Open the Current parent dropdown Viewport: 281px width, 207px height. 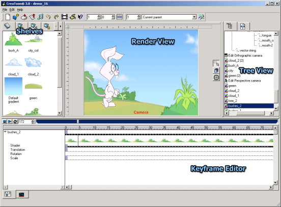(x=194, y=17)
